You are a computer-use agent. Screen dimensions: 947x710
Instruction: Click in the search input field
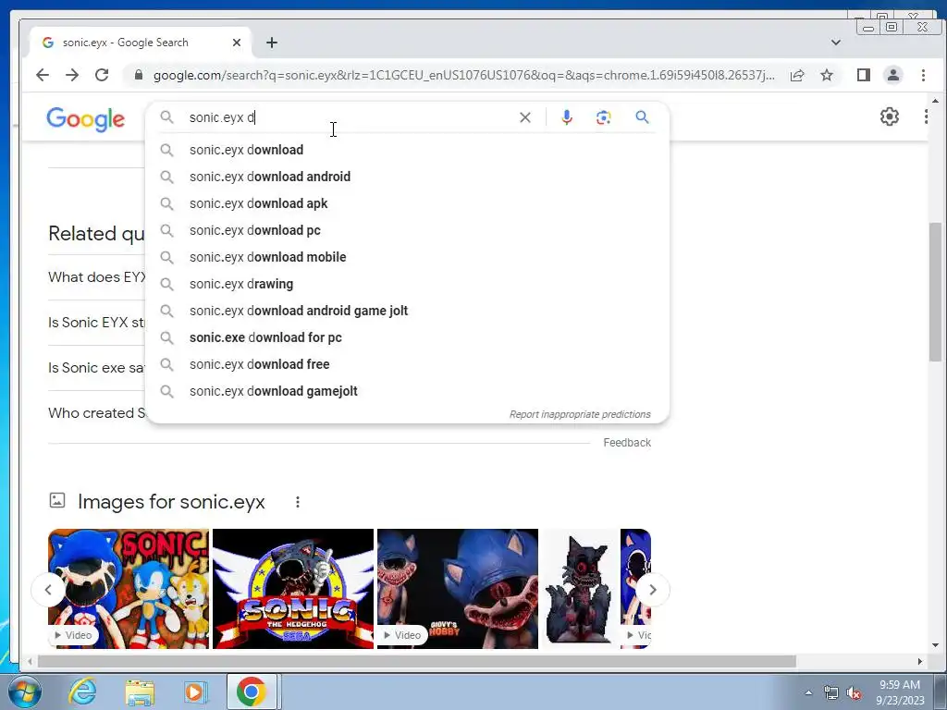[351, 117]
